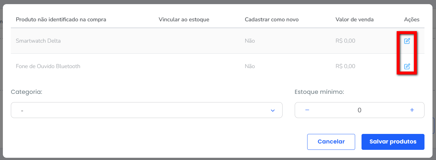The image size is (436, 160).
Task: Click the Estoque mínimo value field
Action: coord(359,110)
